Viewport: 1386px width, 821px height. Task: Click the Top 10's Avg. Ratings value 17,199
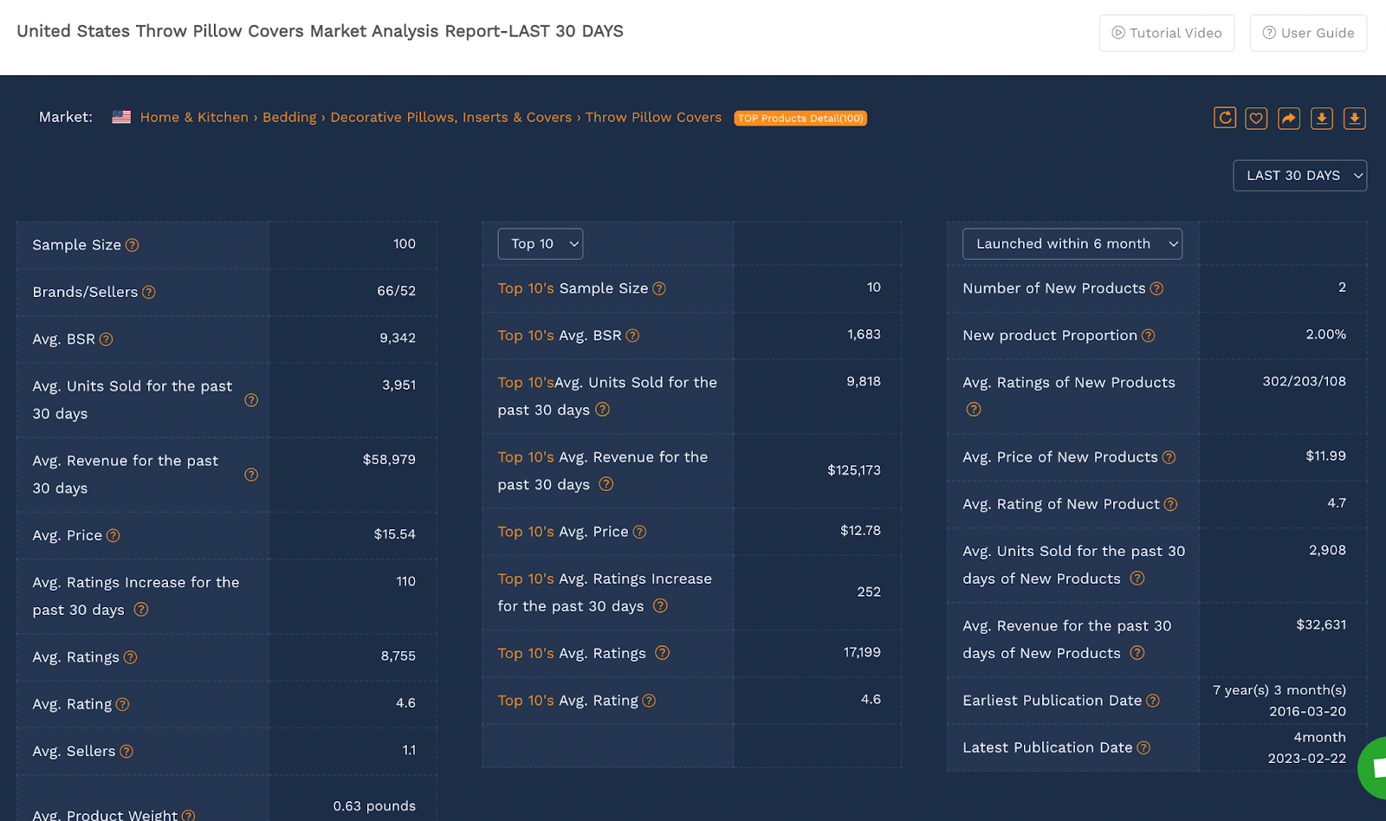[x=862, y=652]
